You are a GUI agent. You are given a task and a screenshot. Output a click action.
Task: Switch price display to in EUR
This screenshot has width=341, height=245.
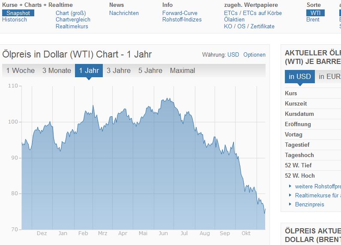click(327, 77)
